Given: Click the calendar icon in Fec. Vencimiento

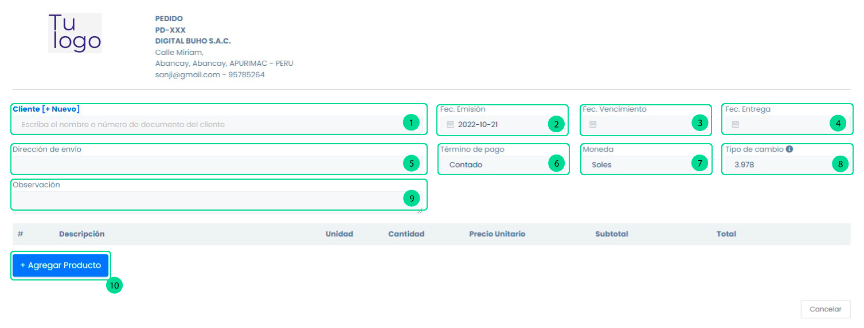Looking at the screenshot, I should tap(593, 124).
